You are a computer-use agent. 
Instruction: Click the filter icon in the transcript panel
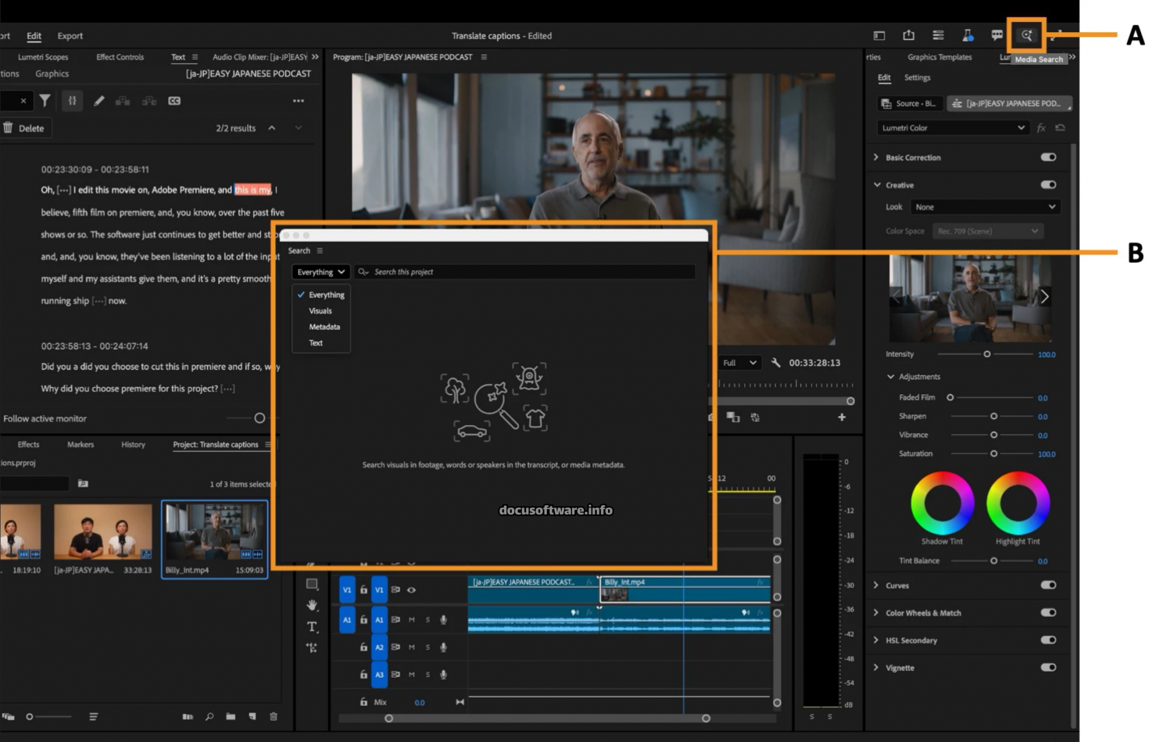[x=45, y=101]
